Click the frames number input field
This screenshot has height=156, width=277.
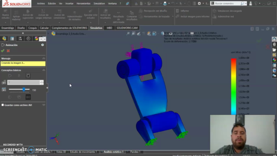pyautogui.click(x=24, y=82)
